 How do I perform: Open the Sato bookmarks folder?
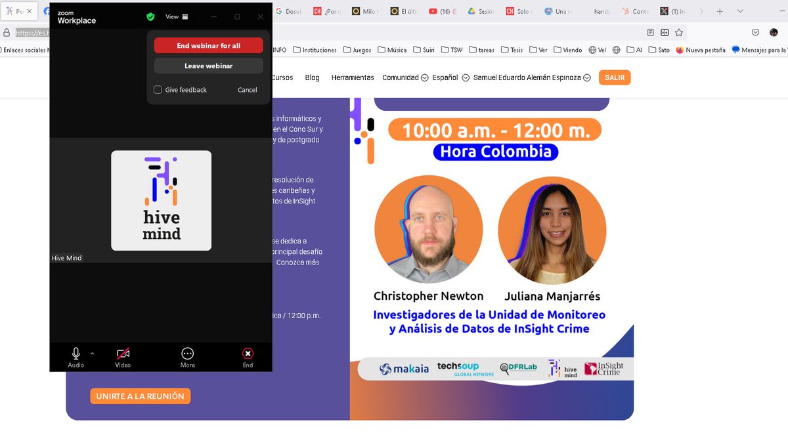coord(659,50)
